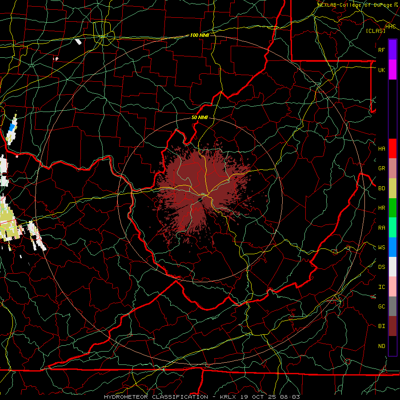Viewport: 400px width, 400px height.
Task: Click the GR legend label
Action: click(x=381, y=168)
